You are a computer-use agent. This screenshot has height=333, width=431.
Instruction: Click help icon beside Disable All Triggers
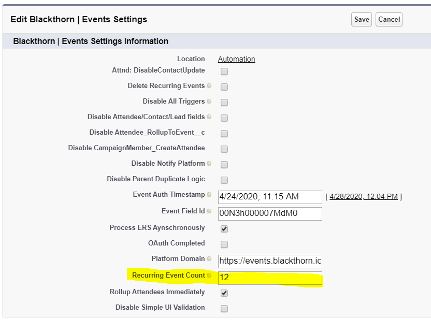point(209,102)
